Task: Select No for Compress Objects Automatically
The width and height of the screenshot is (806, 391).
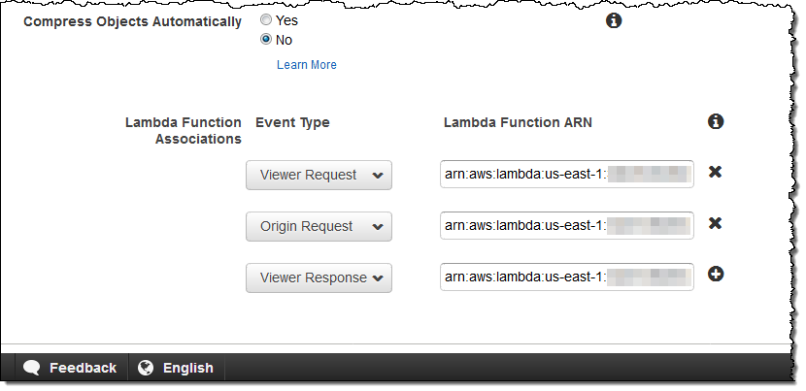Action: 266,40
